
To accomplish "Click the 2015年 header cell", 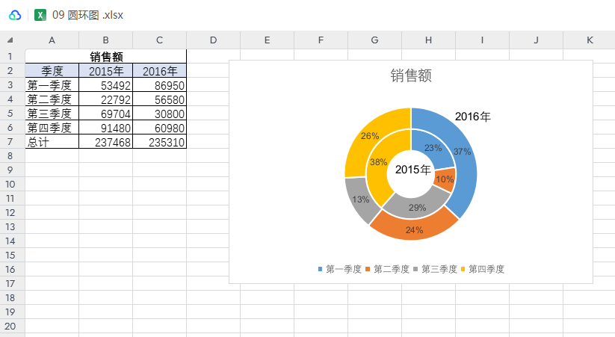I will (x=105, y=71).
